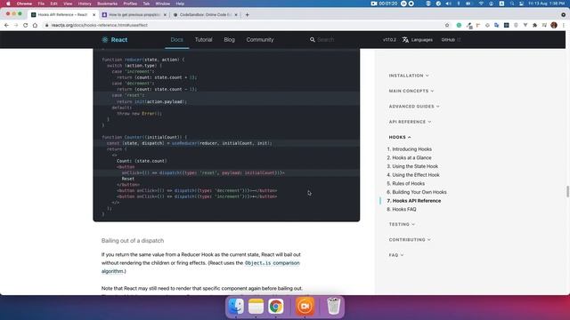570x320 pixels.
Task: Click the React logo in header
Action: [115, 39]
